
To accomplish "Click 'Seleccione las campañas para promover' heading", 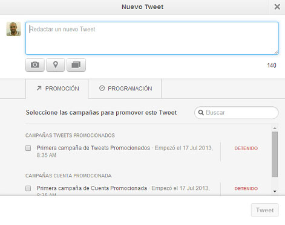I will [x=101, y=112].
